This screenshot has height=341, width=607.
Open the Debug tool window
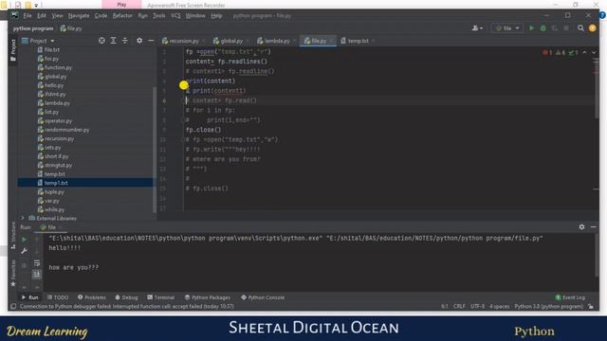(x=126, y=297)
